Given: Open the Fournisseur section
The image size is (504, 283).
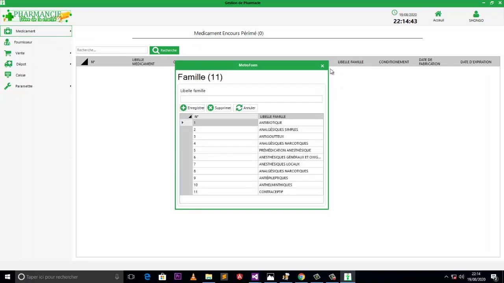Looking at the screenshot, I should point(23,42).
